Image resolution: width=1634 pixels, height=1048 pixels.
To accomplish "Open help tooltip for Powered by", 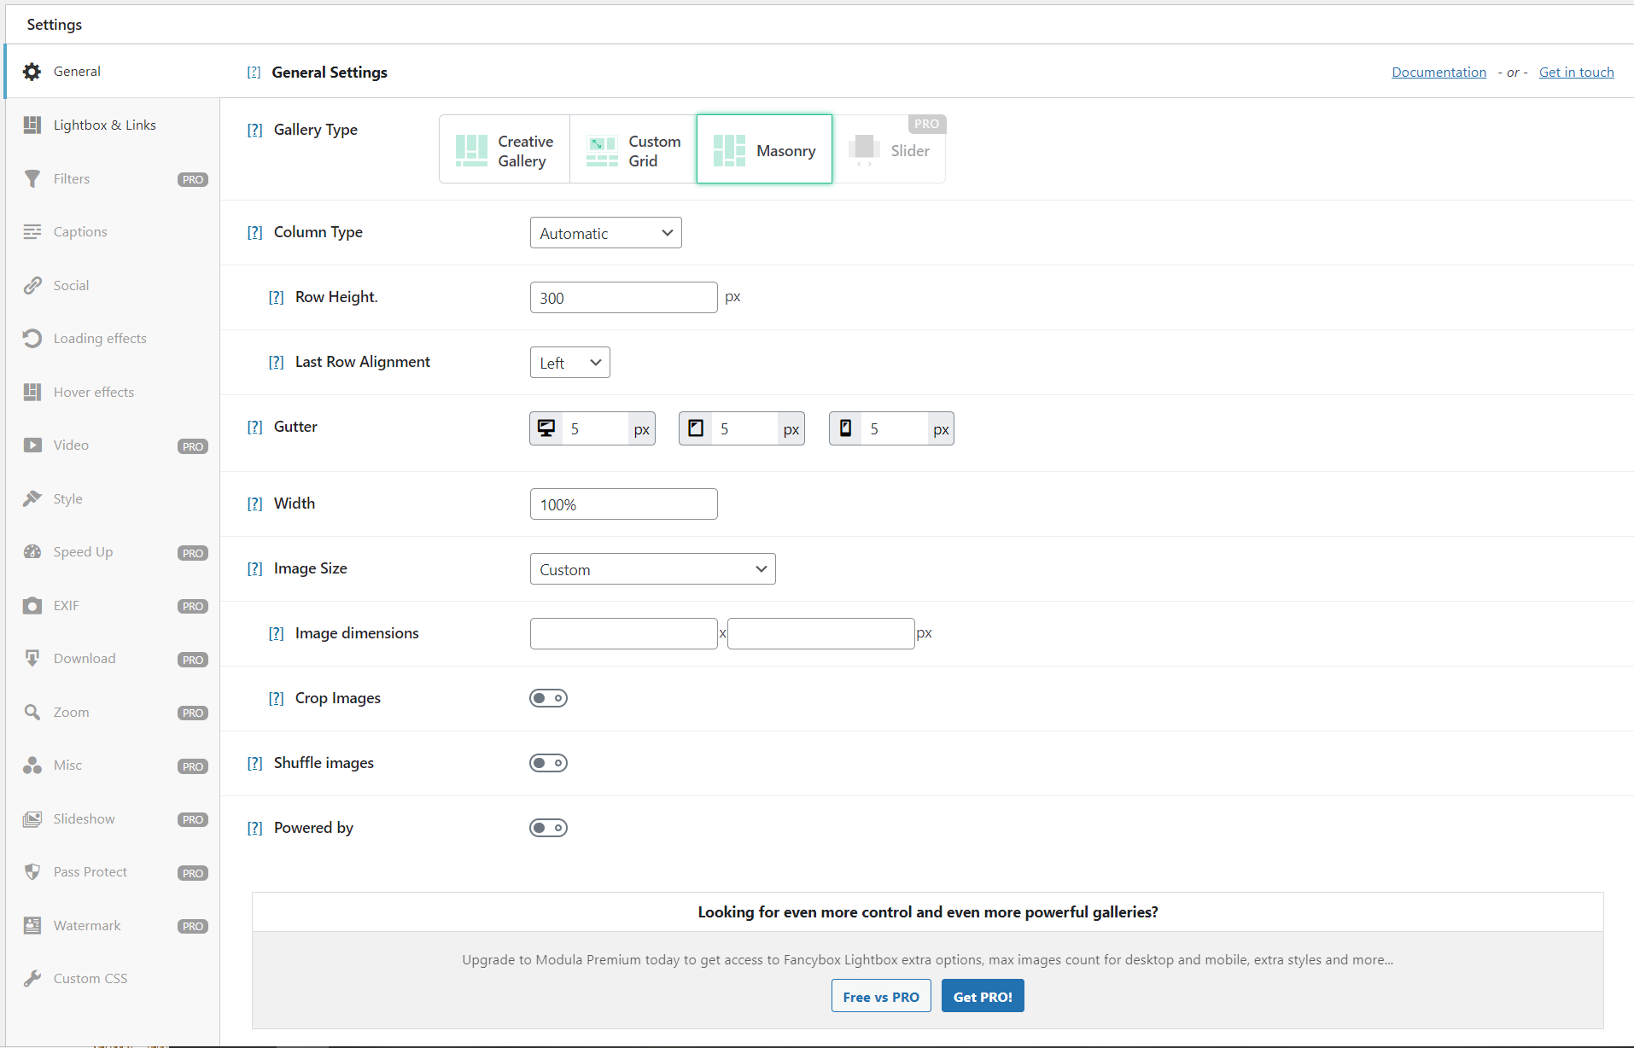I will pos(254,828).
